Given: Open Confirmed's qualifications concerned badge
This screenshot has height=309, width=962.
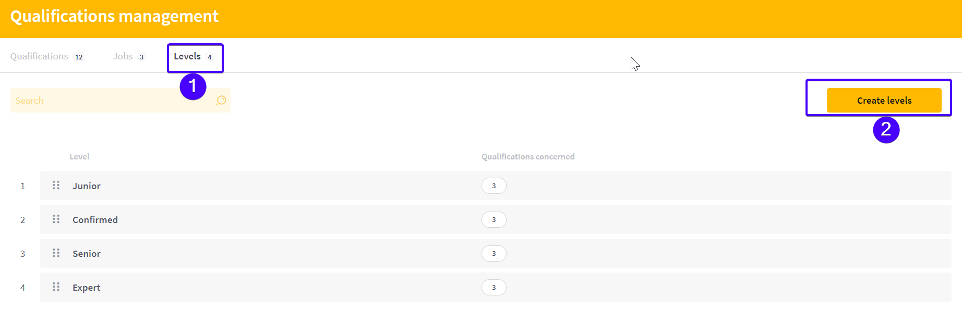Looking at the screenshot, I should point(494,219).
